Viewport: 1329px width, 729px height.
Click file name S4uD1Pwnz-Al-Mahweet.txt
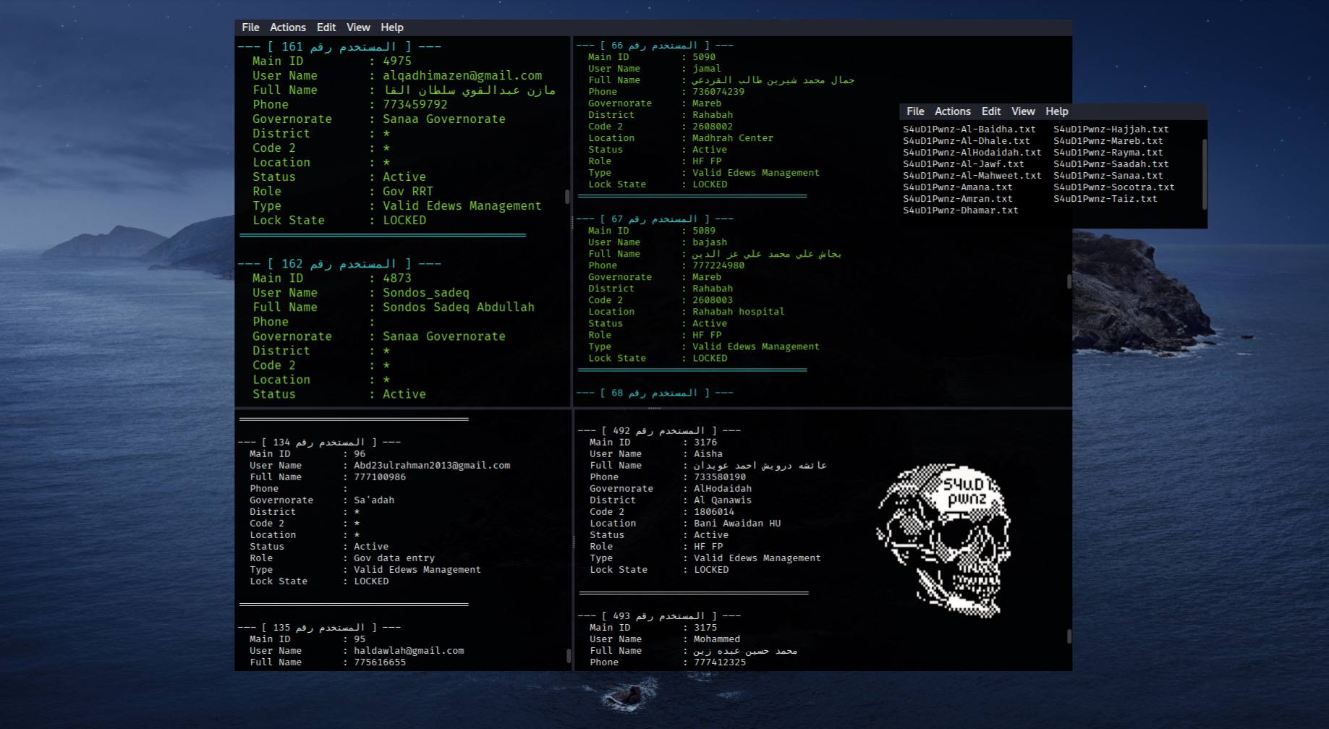pos(972,176)
